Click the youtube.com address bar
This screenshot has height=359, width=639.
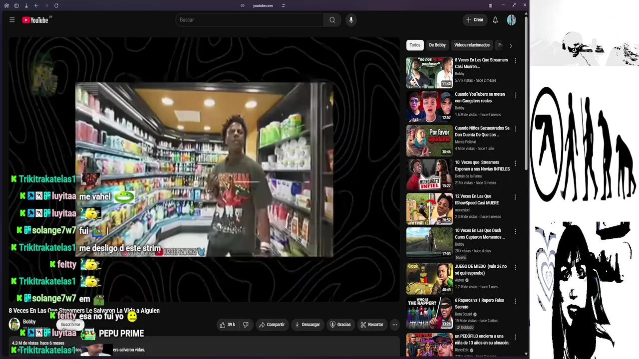tap(263, 5)
